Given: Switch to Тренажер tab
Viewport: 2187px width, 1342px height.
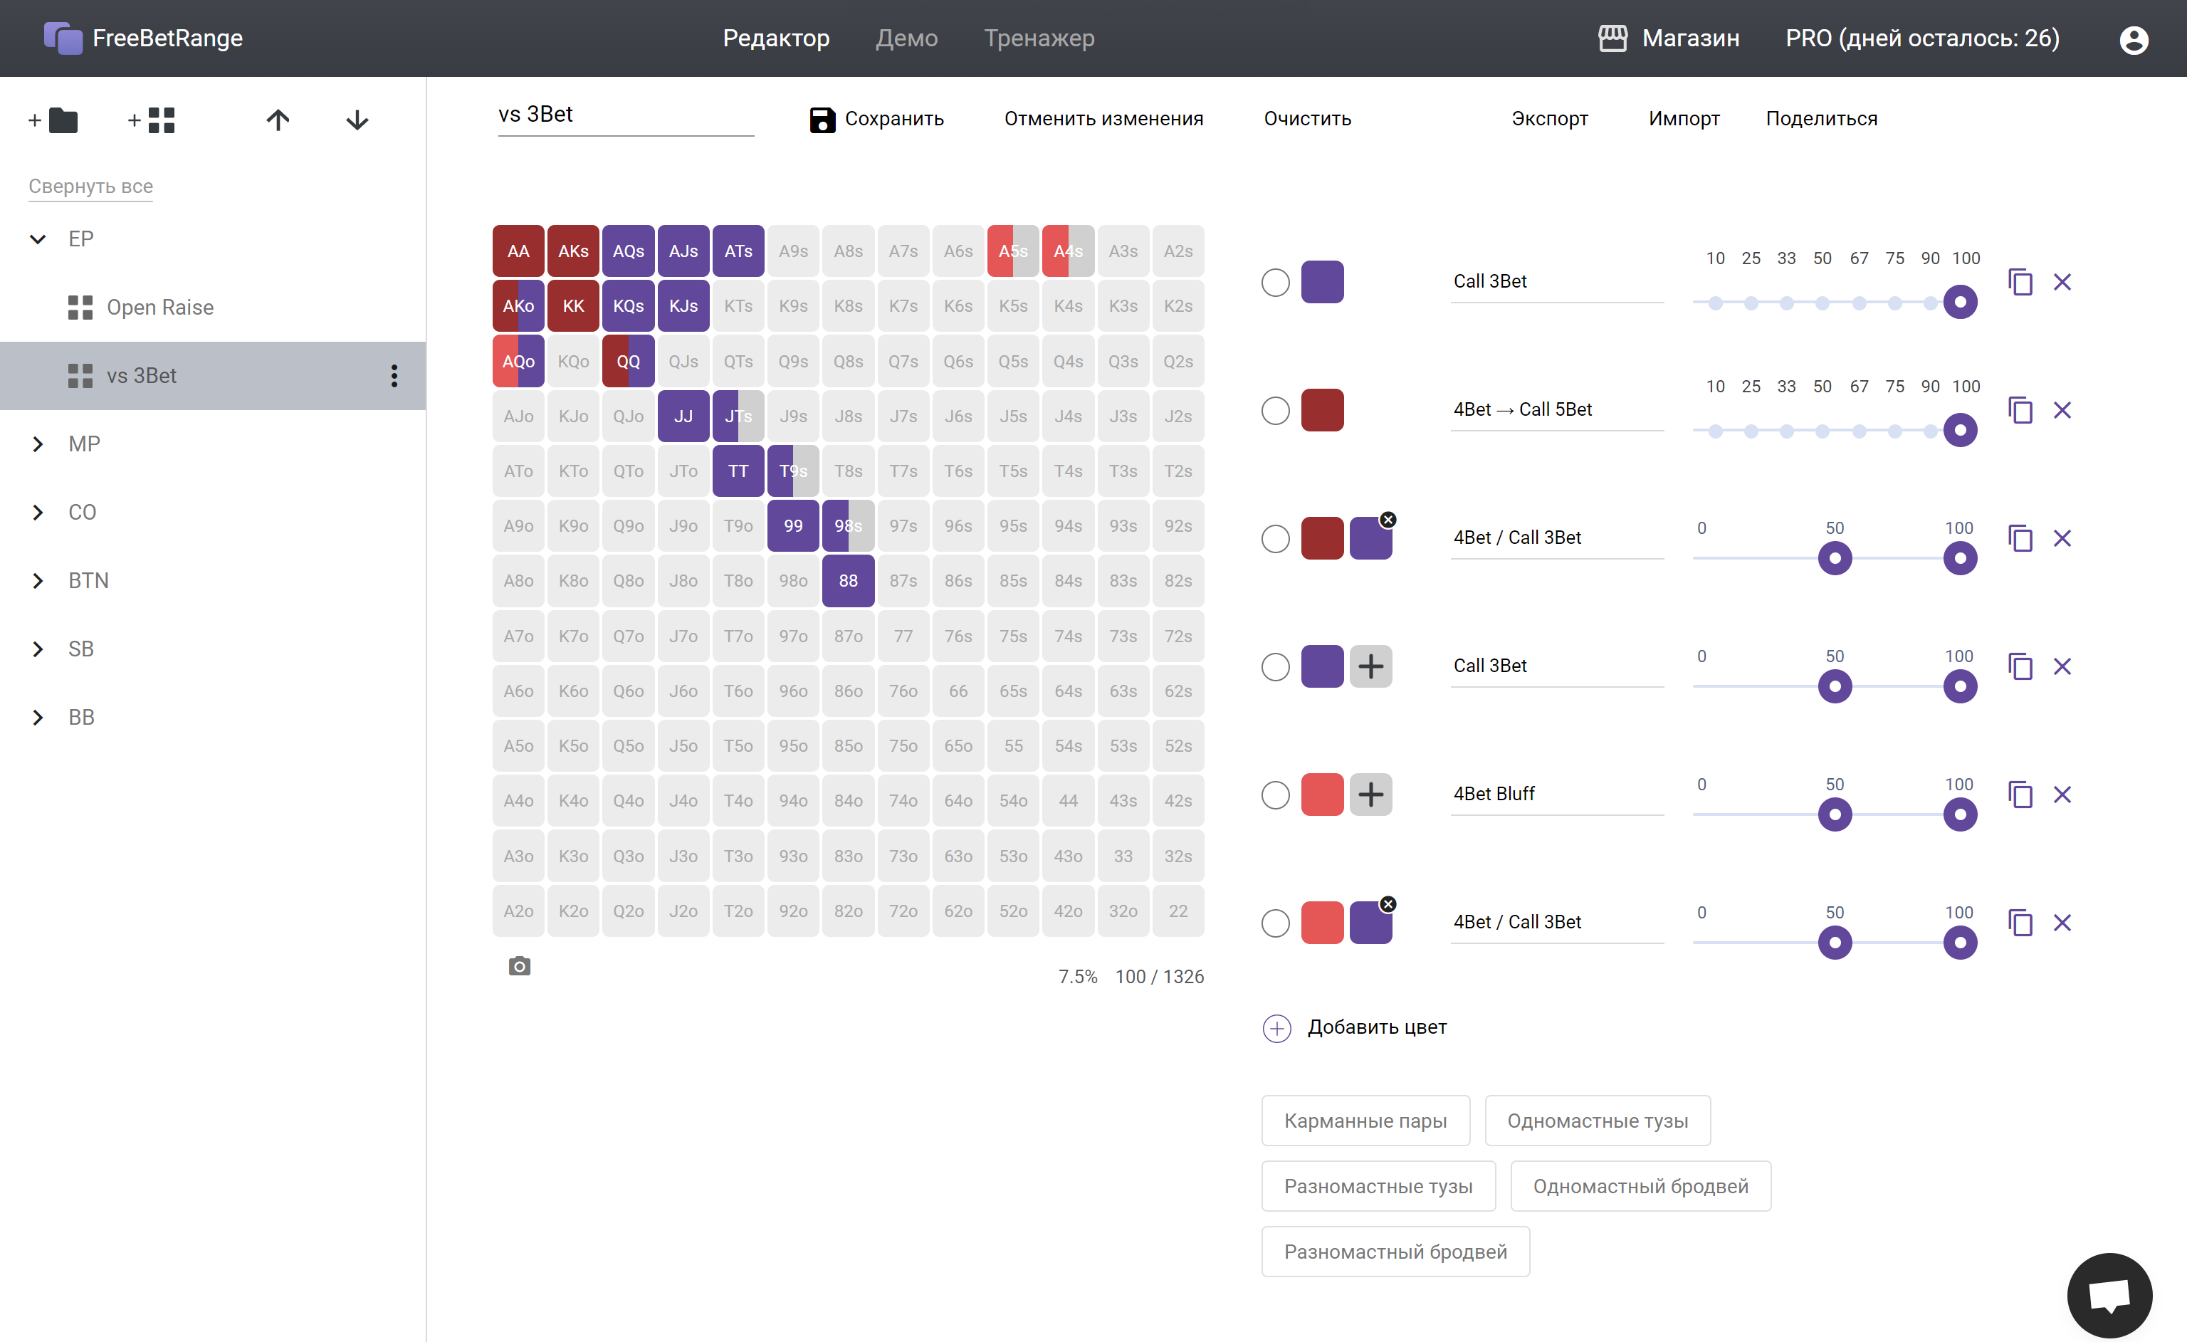Looking at the screenshot, I should click(1037, 39).
